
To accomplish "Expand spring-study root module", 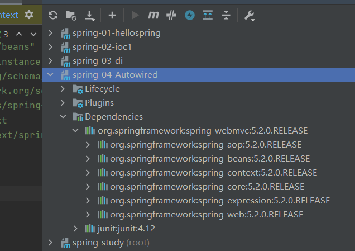I will point(50,243).
